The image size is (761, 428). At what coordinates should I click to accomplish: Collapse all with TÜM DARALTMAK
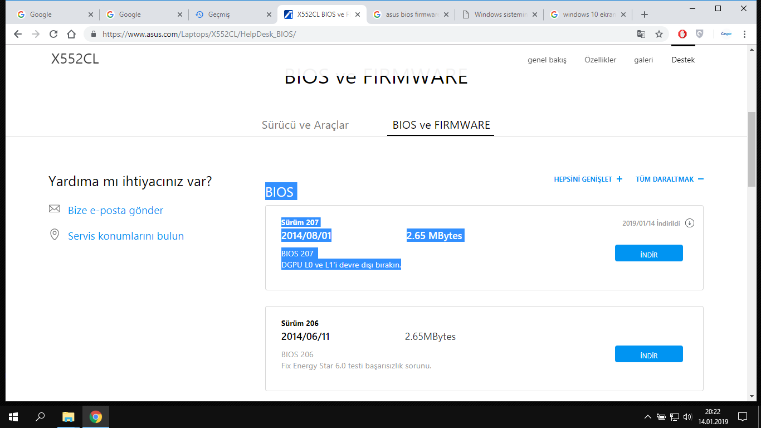click(670, 179)
